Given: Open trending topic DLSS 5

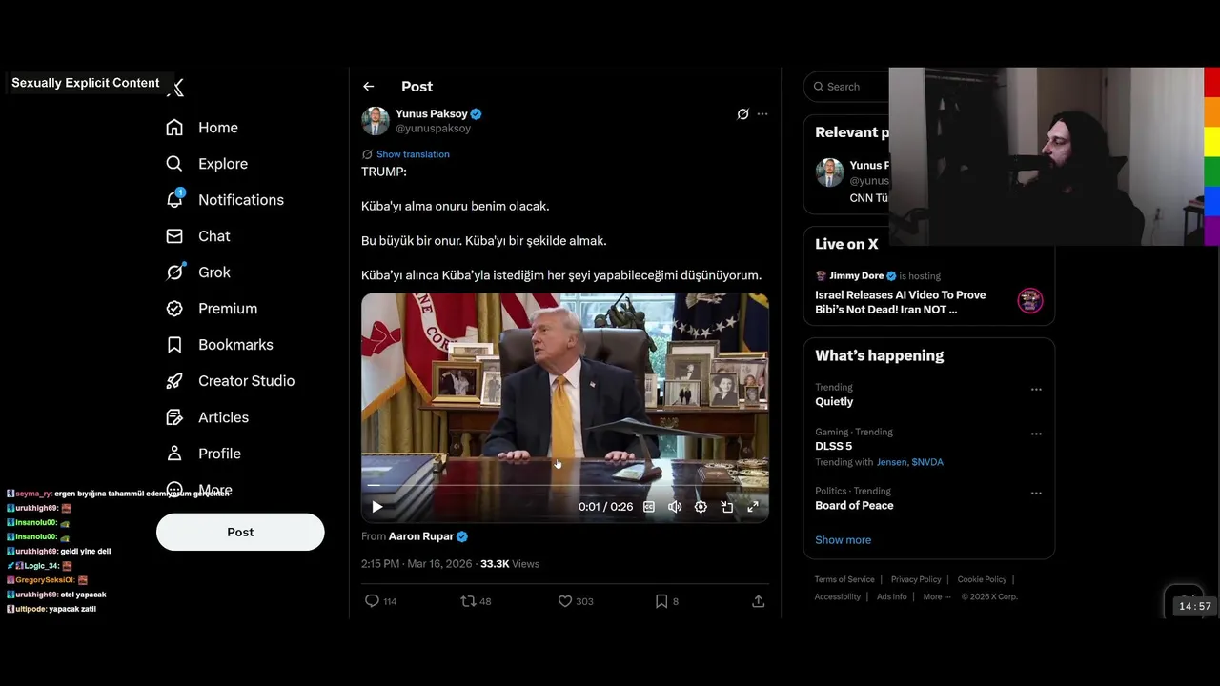Looking at the screenshot, I should (834, 446).
